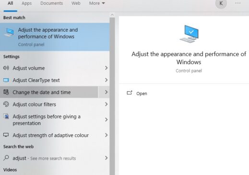Click the palette icon for colour filters

tap(6, 104)
